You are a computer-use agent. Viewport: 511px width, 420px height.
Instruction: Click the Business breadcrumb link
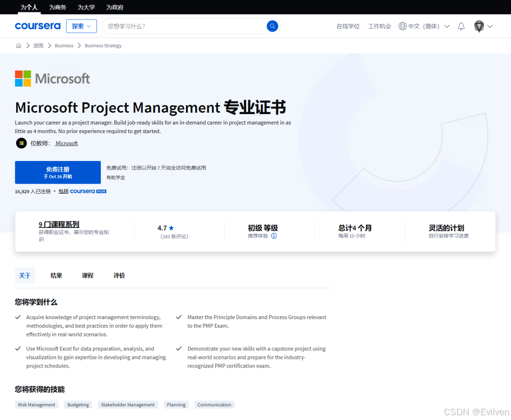click(64, 45)
